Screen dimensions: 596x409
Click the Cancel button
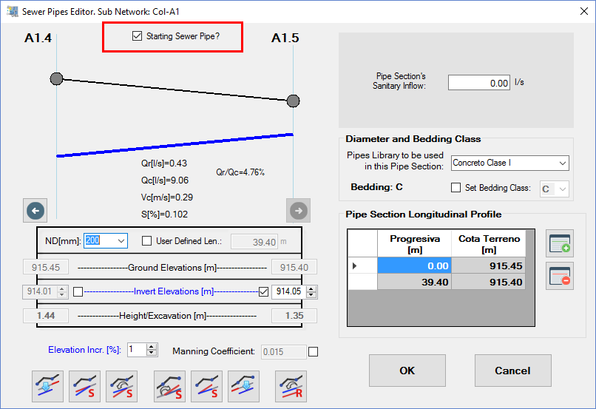coord(512,371)
